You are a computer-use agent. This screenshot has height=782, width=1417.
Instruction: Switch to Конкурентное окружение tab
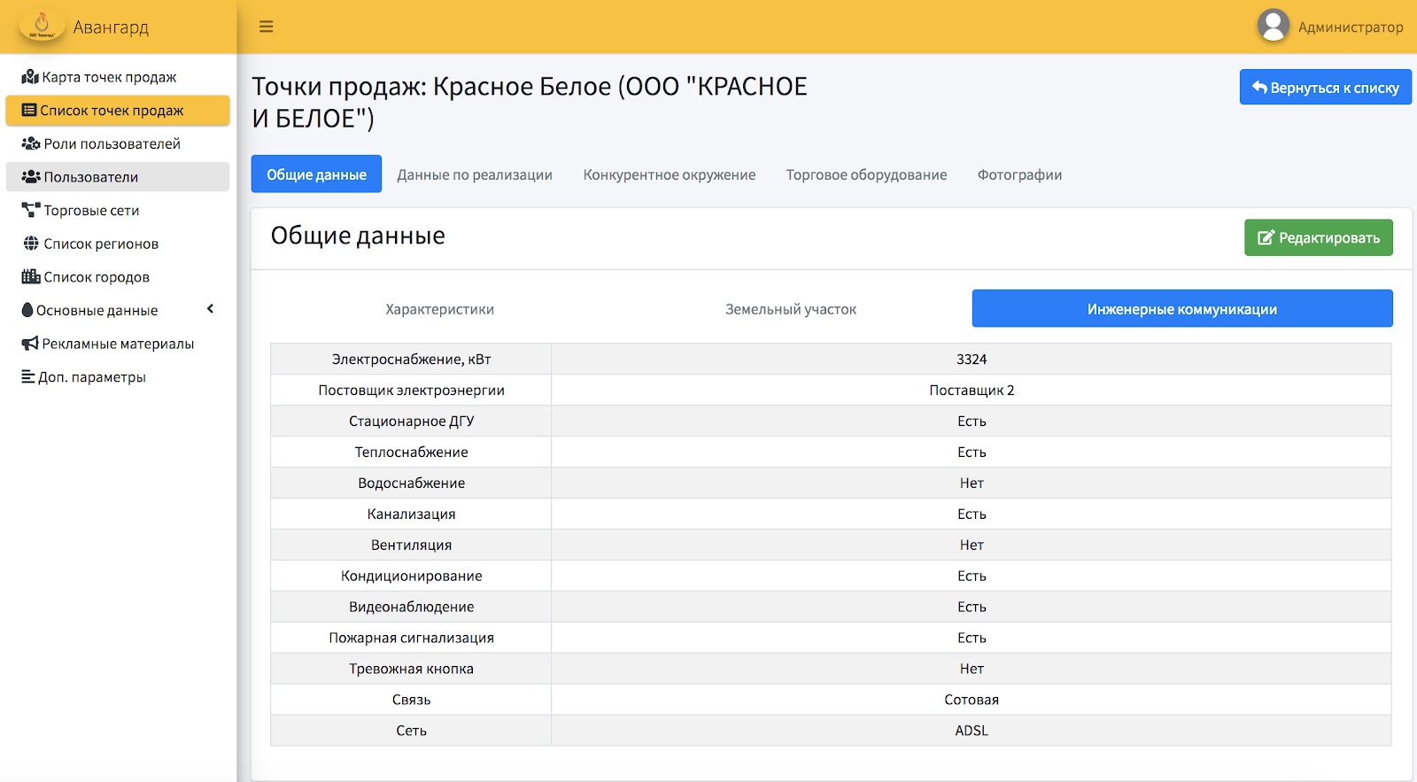(x=670, y=174)
